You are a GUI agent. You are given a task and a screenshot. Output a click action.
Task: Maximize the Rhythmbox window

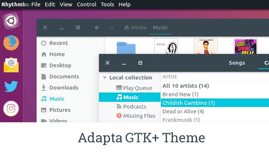tap(140, 63)
